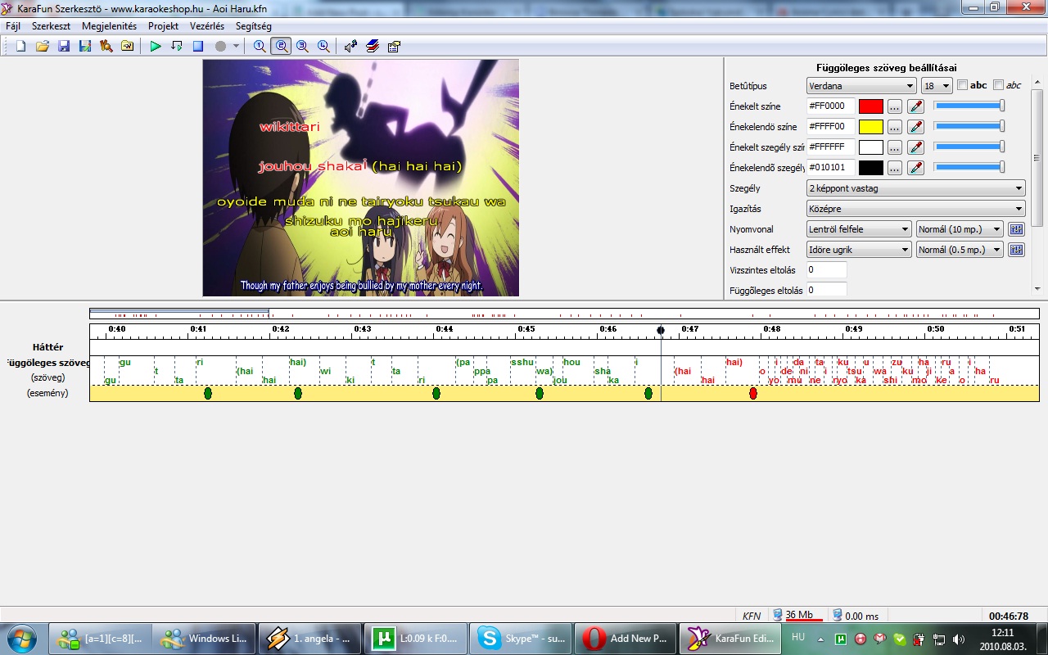Click the save-as floppy with pencil icon
Viewport: 1048px width, 655px height.
point(85,47)
